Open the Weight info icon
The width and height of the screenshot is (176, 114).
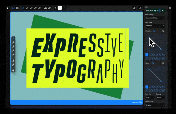pyautogui.click(x=163, y=31)
